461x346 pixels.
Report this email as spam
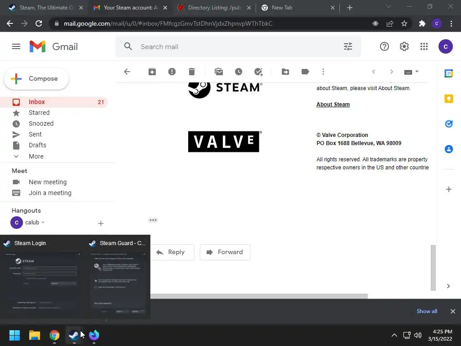(x=172, y=72)
